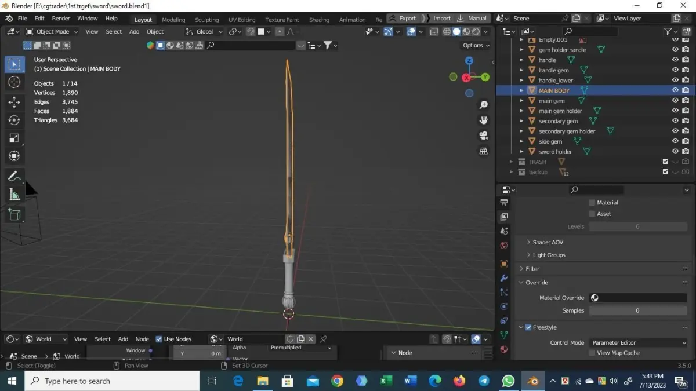Open the Modifier wrench properties tab

(504, 278)
